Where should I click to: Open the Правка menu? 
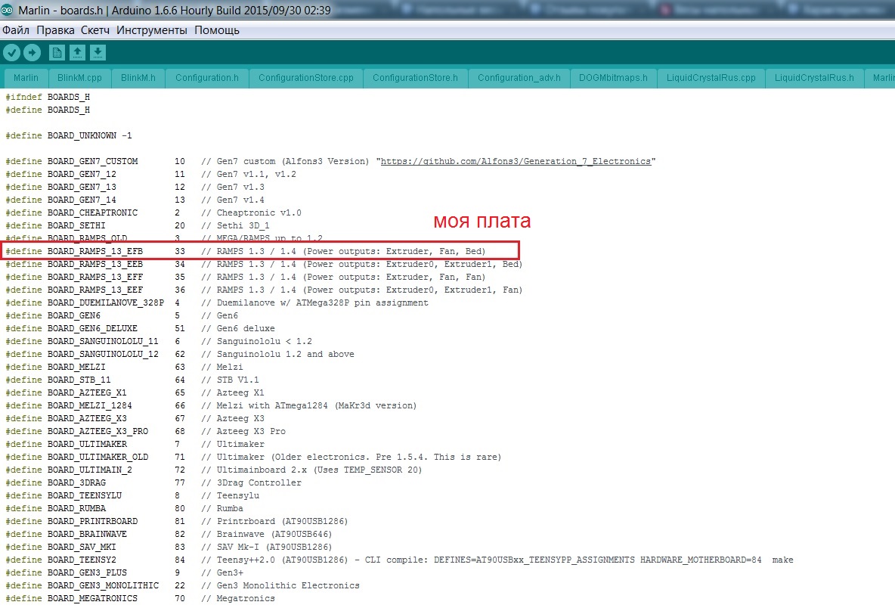coord(55,30)
